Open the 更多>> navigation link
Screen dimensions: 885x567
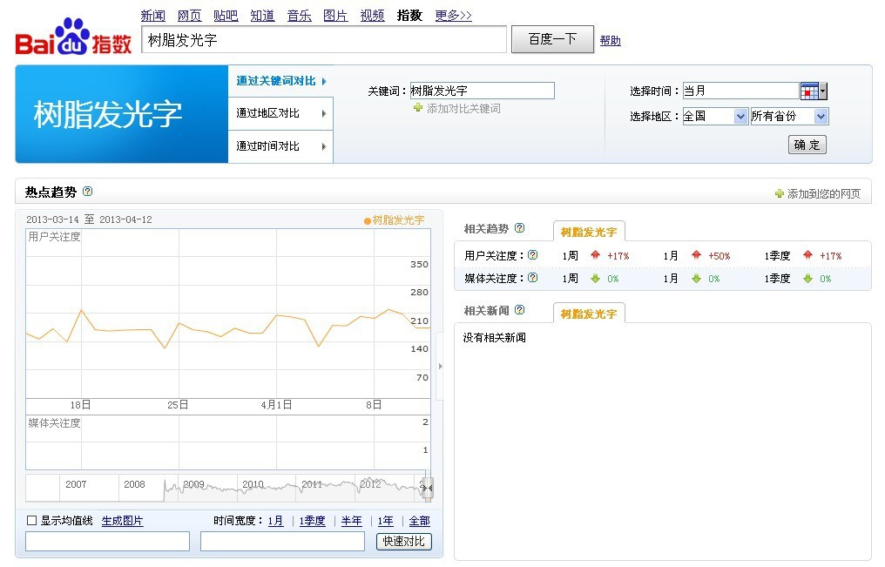453,15
